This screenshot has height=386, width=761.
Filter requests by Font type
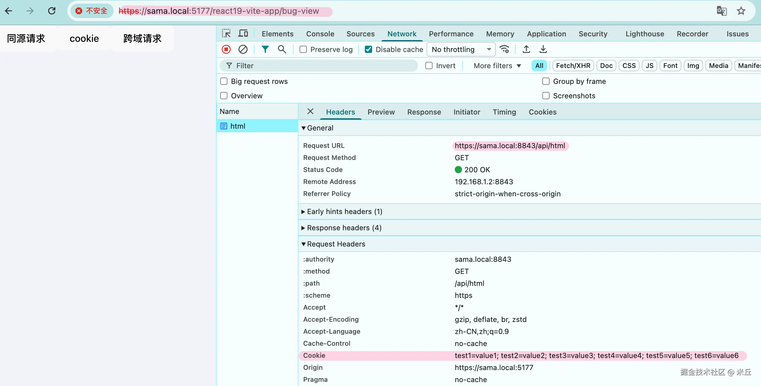[670, 66]
